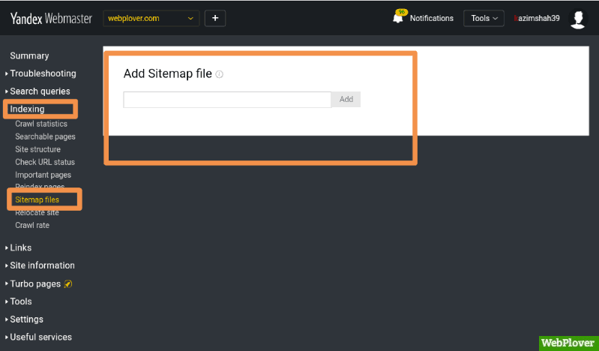Open Important pages
This screenshot has height=351, width=599.
pos(43,175)
